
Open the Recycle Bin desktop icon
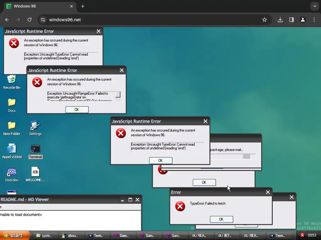pyautogui.click(x=12, y=82)
